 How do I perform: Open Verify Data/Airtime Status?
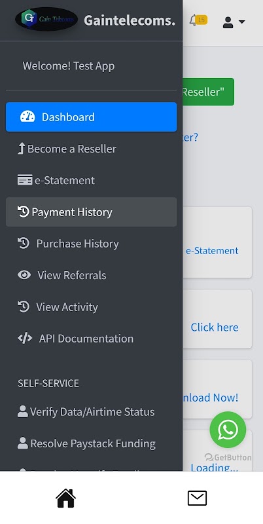[x=91, y=412]
